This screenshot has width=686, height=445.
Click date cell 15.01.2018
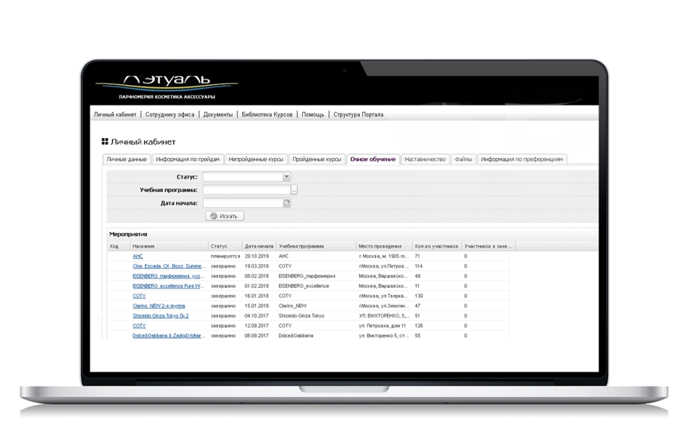(x=257, y=306)
